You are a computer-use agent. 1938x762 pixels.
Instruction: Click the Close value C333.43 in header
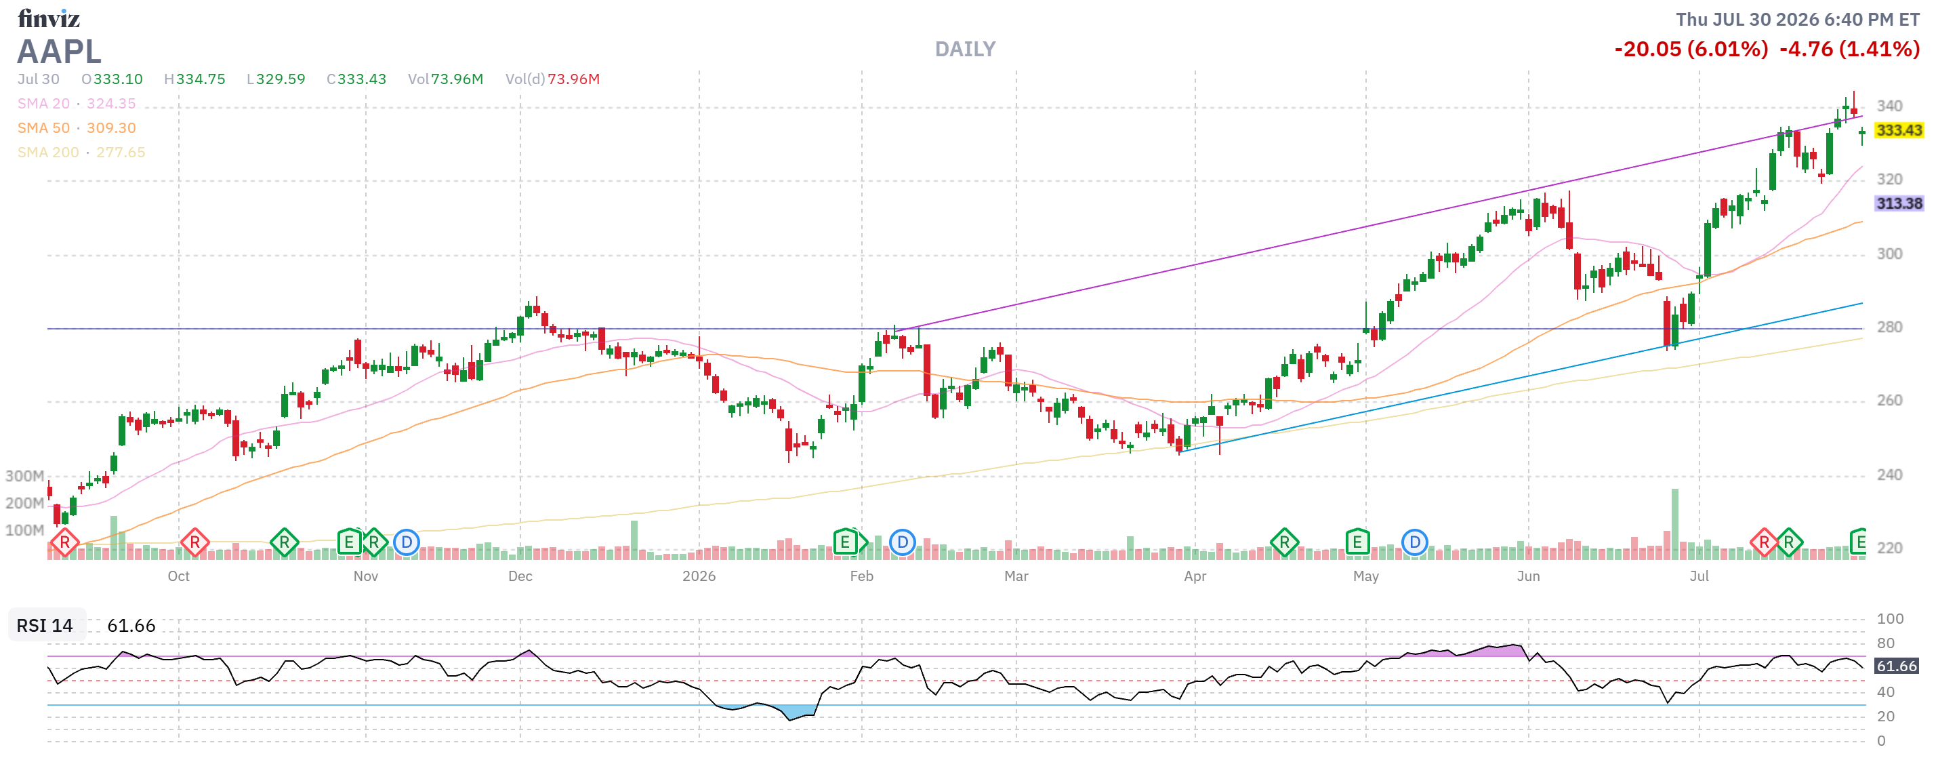pos(356,79)
